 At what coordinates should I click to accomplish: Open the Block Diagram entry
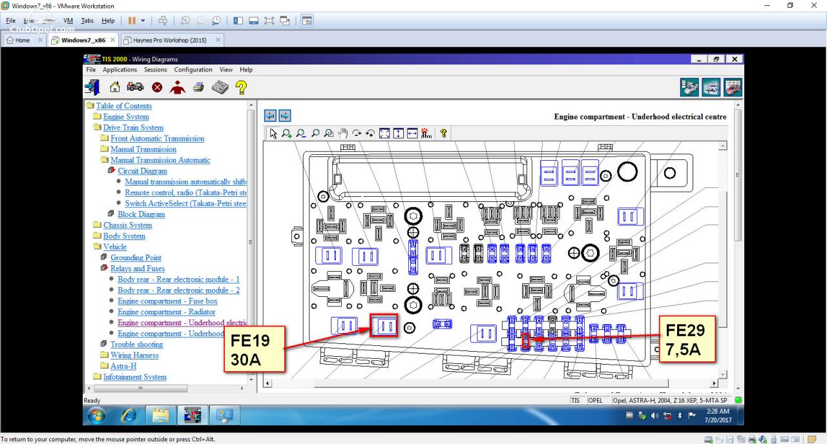coord(141,214)
